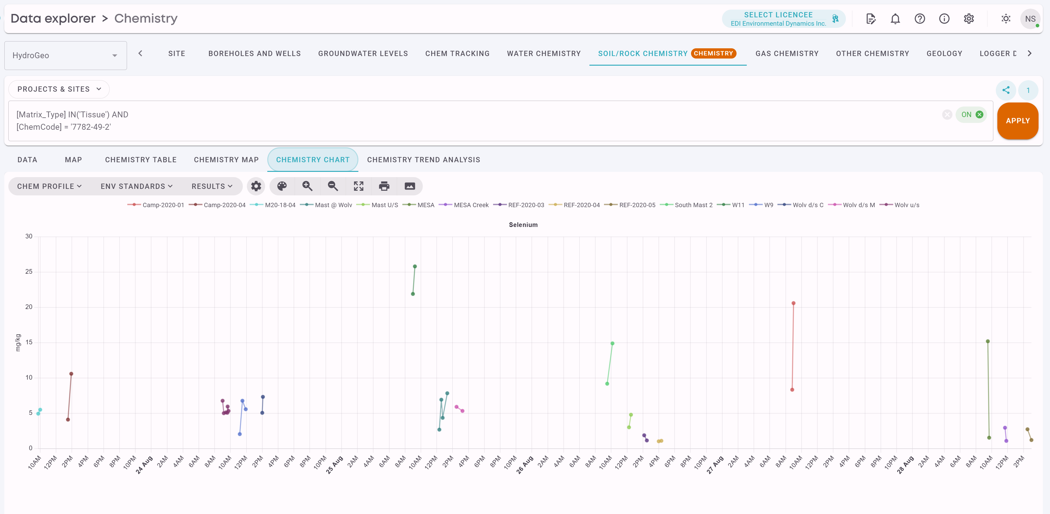Open the chart color palette
Image resolution: width=1050 pixels, height=514 pixels.
tap(282, 186)
